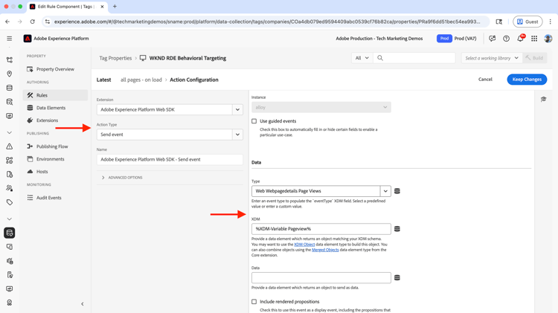Go back in browser history
The image size is (558, 313).
coord(7,22)
